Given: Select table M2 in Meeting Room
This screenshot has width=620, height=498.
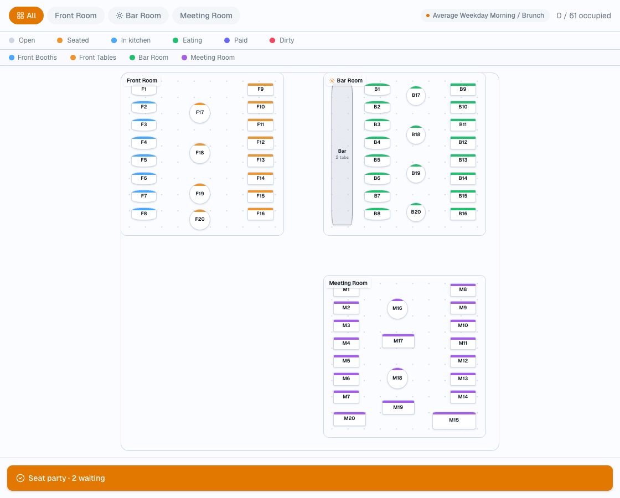Looking at the screenshot, I should click(347, 308).
